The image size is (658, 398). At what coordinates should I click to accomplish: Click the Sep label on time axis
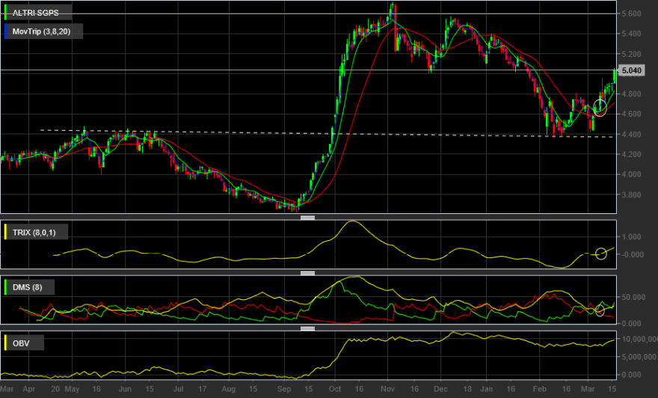[284, 389]
